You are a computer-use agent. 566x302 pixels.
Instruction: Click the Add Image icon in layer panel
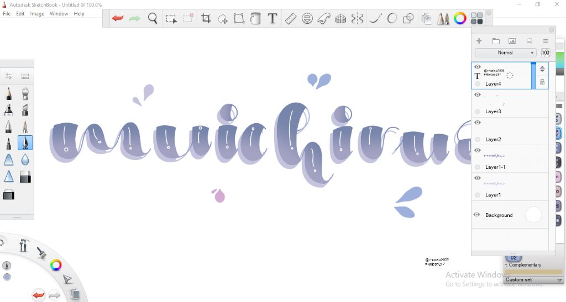click(512, 41)
